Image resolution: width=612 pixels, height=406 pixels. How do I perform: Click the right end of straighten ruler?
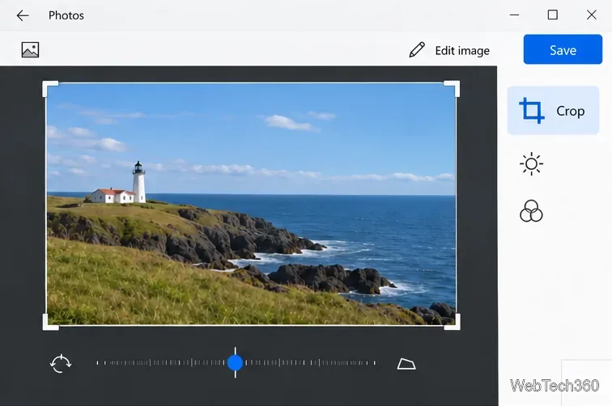point(375,362)
